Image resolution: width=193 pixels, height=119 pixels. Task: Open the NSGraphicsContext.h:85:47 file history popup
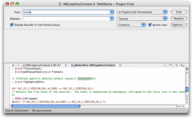pyautogui.click(x=45, y=65)
